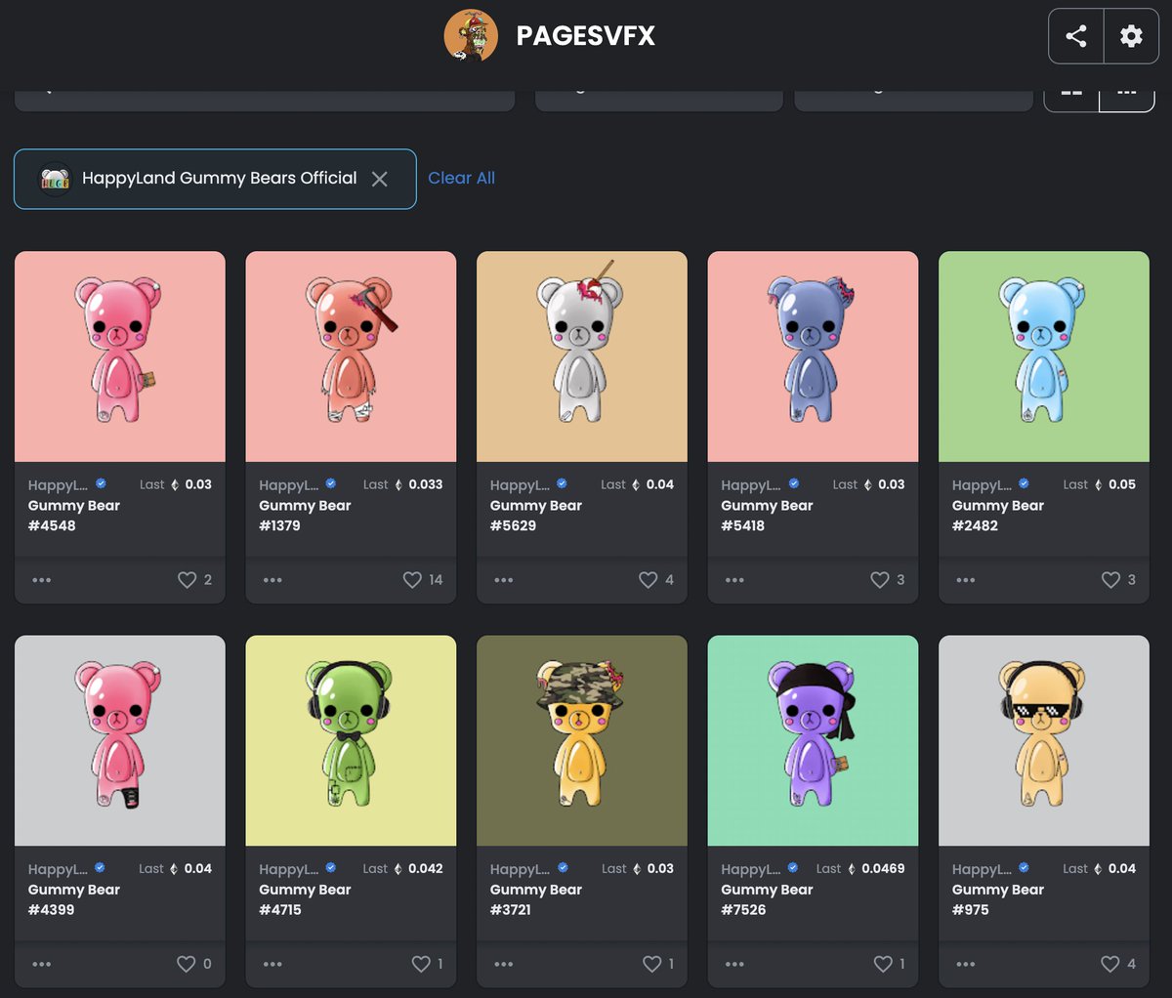Open Gummy Bear #5629 thumbnail
Screen dimensions: 1172x998
pos(582,356)
